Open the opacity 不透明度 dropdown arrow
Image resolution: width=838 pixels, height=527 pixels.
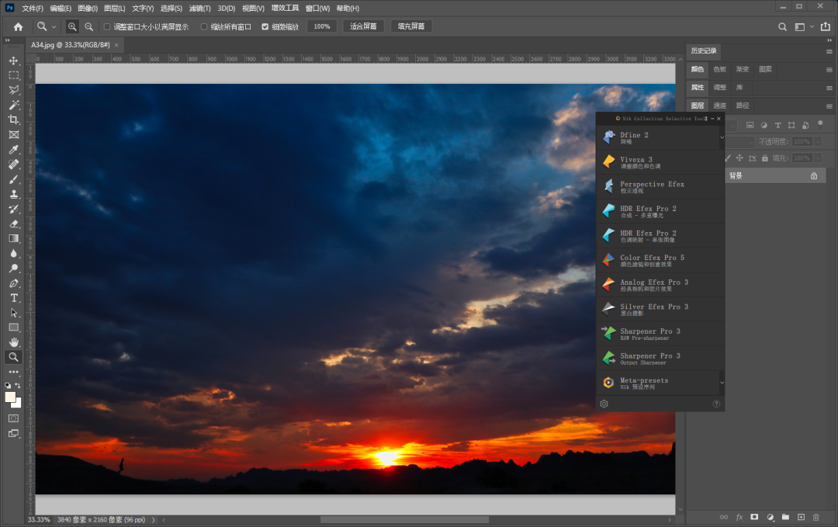point(816,142)
